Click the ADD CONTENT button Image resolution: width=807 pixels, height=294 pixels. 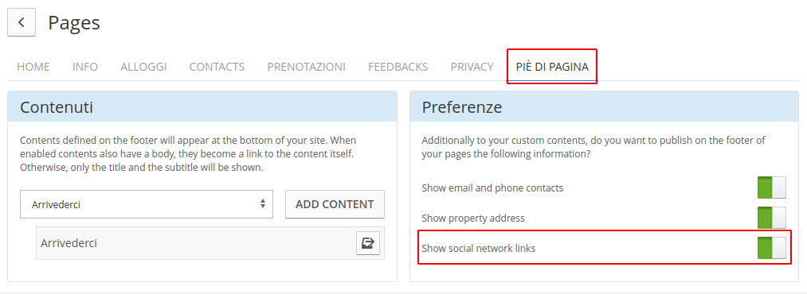pyautogui.click(x=335, y=204)
